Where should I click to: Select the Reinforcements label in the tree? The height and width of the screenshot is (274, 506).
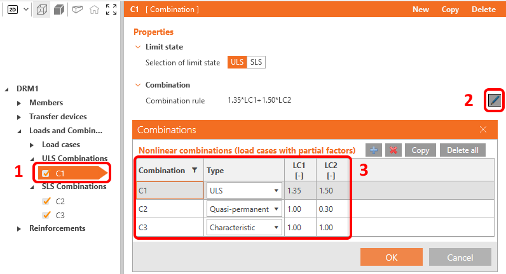click(57, 228)
